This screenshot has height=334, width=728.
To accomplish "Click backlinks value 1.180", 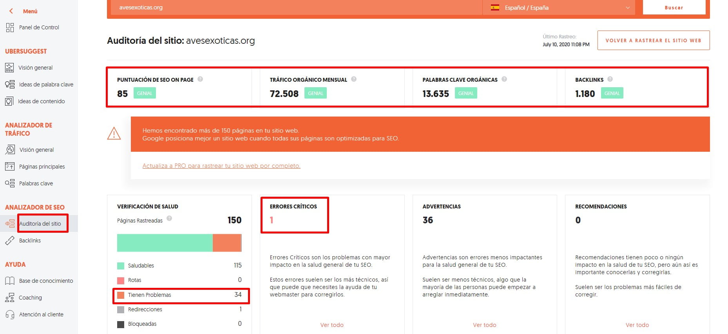I will click(x=585, y=94).
